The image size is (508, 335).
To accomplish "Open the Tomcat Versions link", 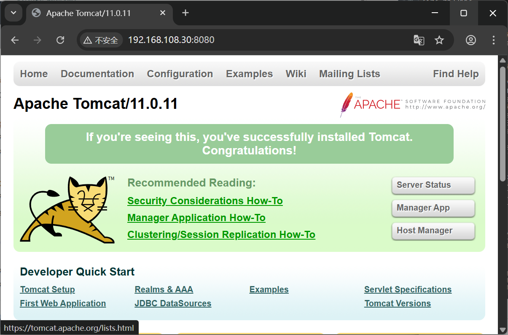I will click(x=398, y=303).
